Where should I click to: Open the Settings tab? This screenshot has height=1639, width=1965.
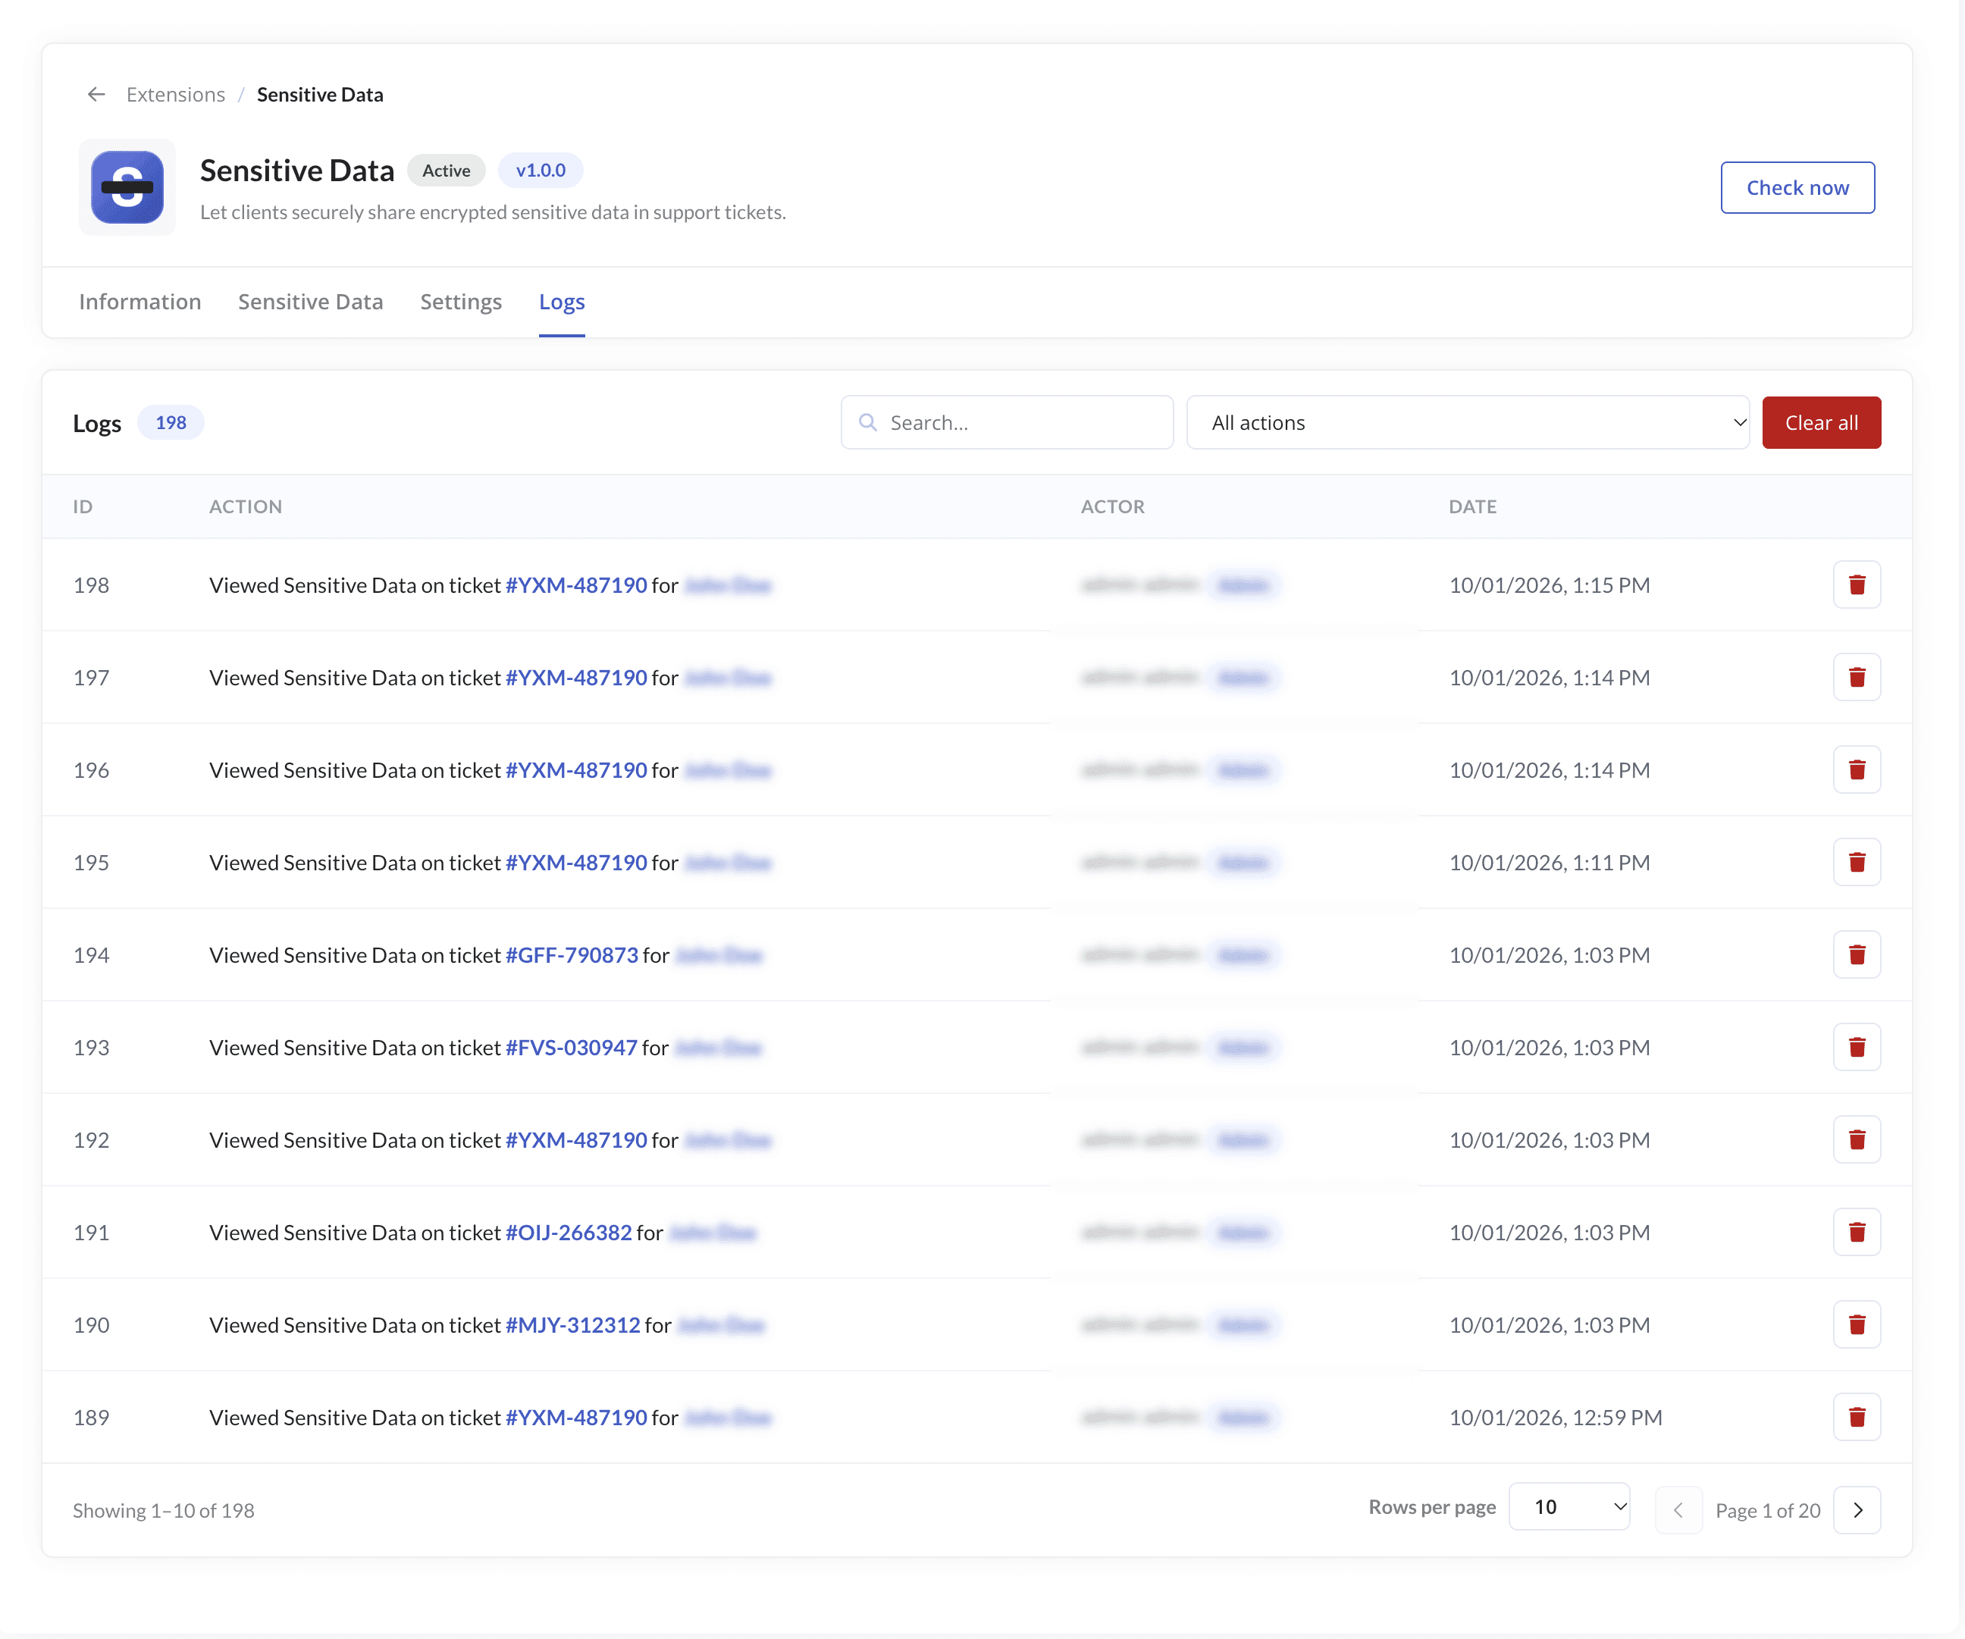point(462,302)
